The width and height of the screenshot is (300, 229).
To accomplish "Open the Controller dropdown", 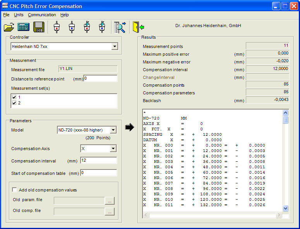I will click(115, 46).
